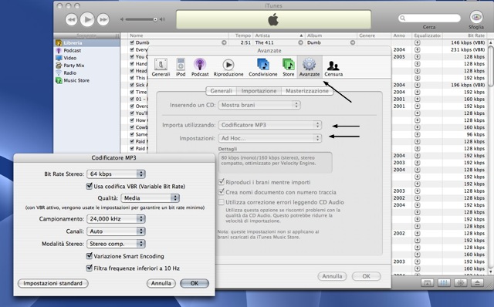Click the iTunes Cerca search field

click(x=430, y=19)
